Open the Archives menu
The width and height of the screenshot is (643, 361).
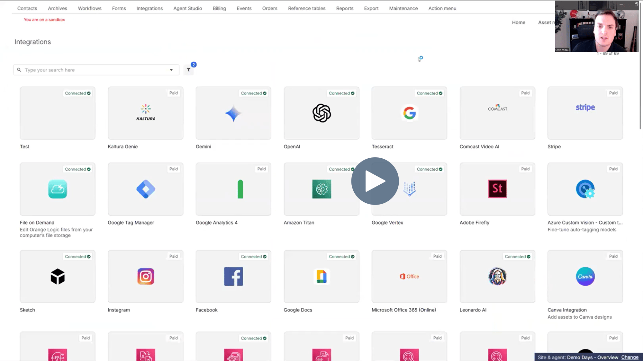point(58,8)
